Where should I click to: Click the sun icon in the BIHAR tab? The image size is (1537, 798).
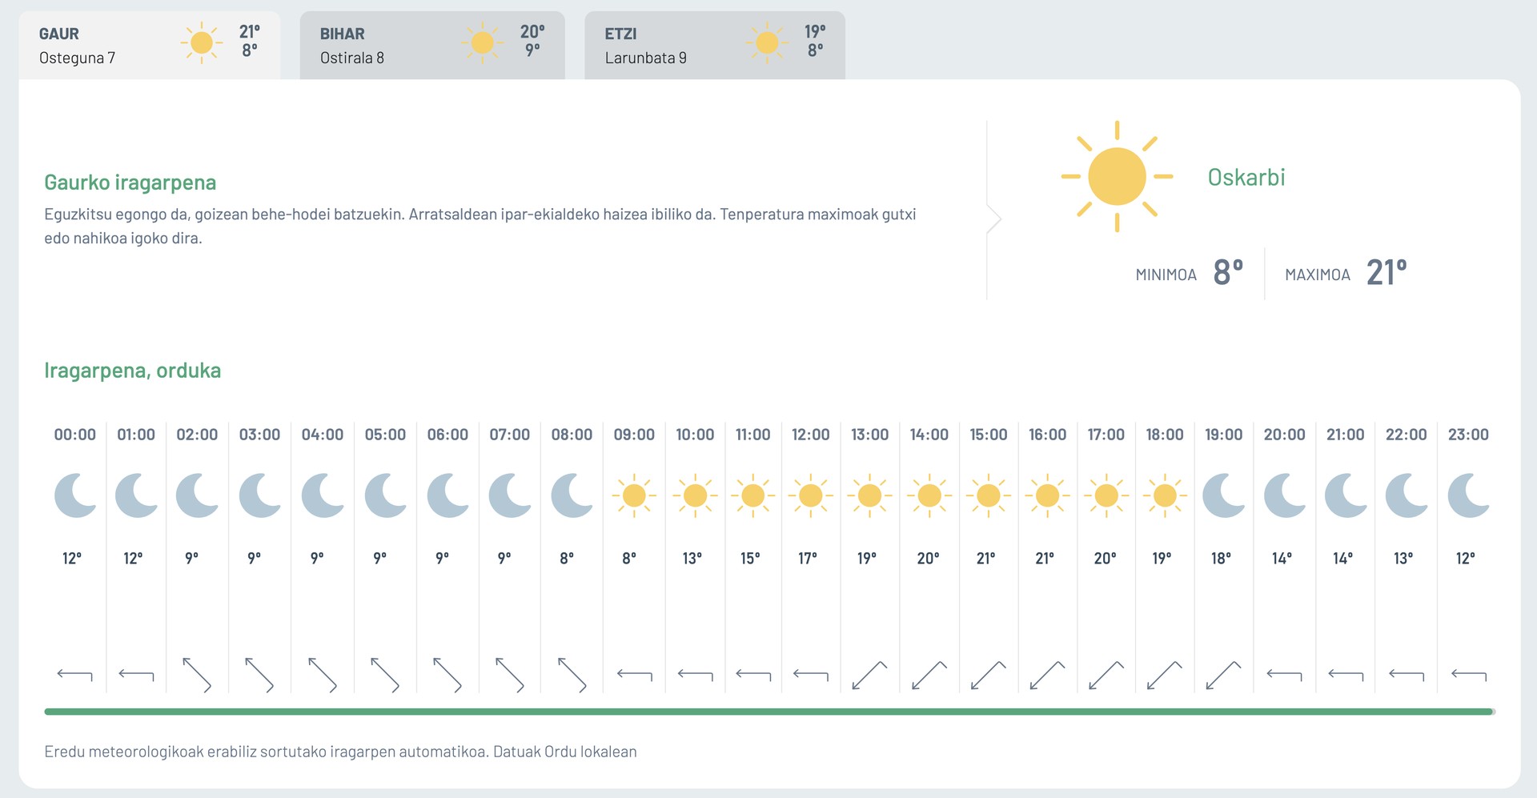click(483, 42)
